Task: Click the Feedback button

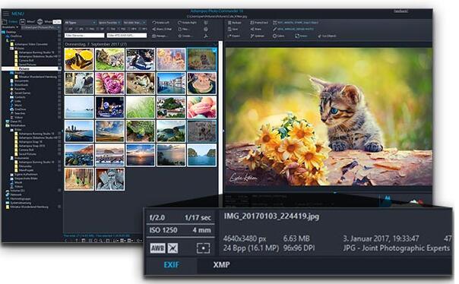Action: (x=400, y=11)
